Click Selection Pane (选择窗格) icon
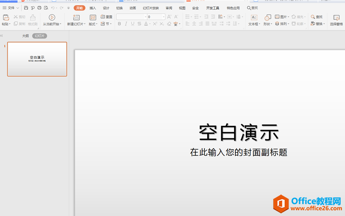 336,18
